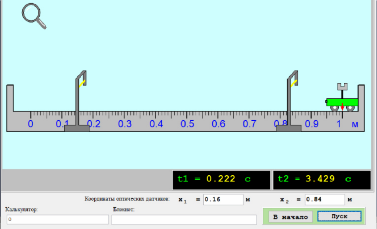Image resolution: width=377 pixels, height=229 pixels.
Task: Click the base of the right sensor stand
Action: click(288, 128)
